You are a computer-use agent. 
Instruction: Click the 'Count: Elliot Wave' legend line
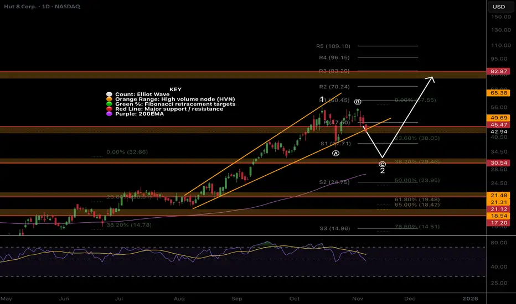click(x=142, y=95)
